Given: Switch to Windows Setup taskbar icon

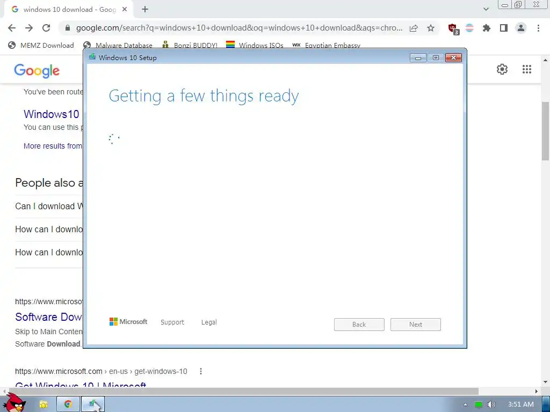Looking at the screenshot, I should [x=92, y=404].
